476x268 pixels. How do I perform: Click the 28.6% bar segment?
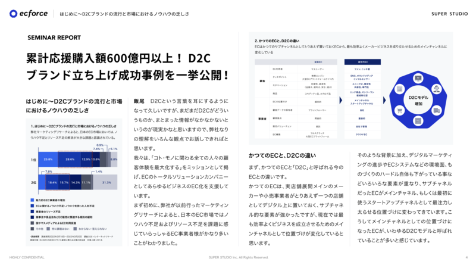[x=70, y=159]
